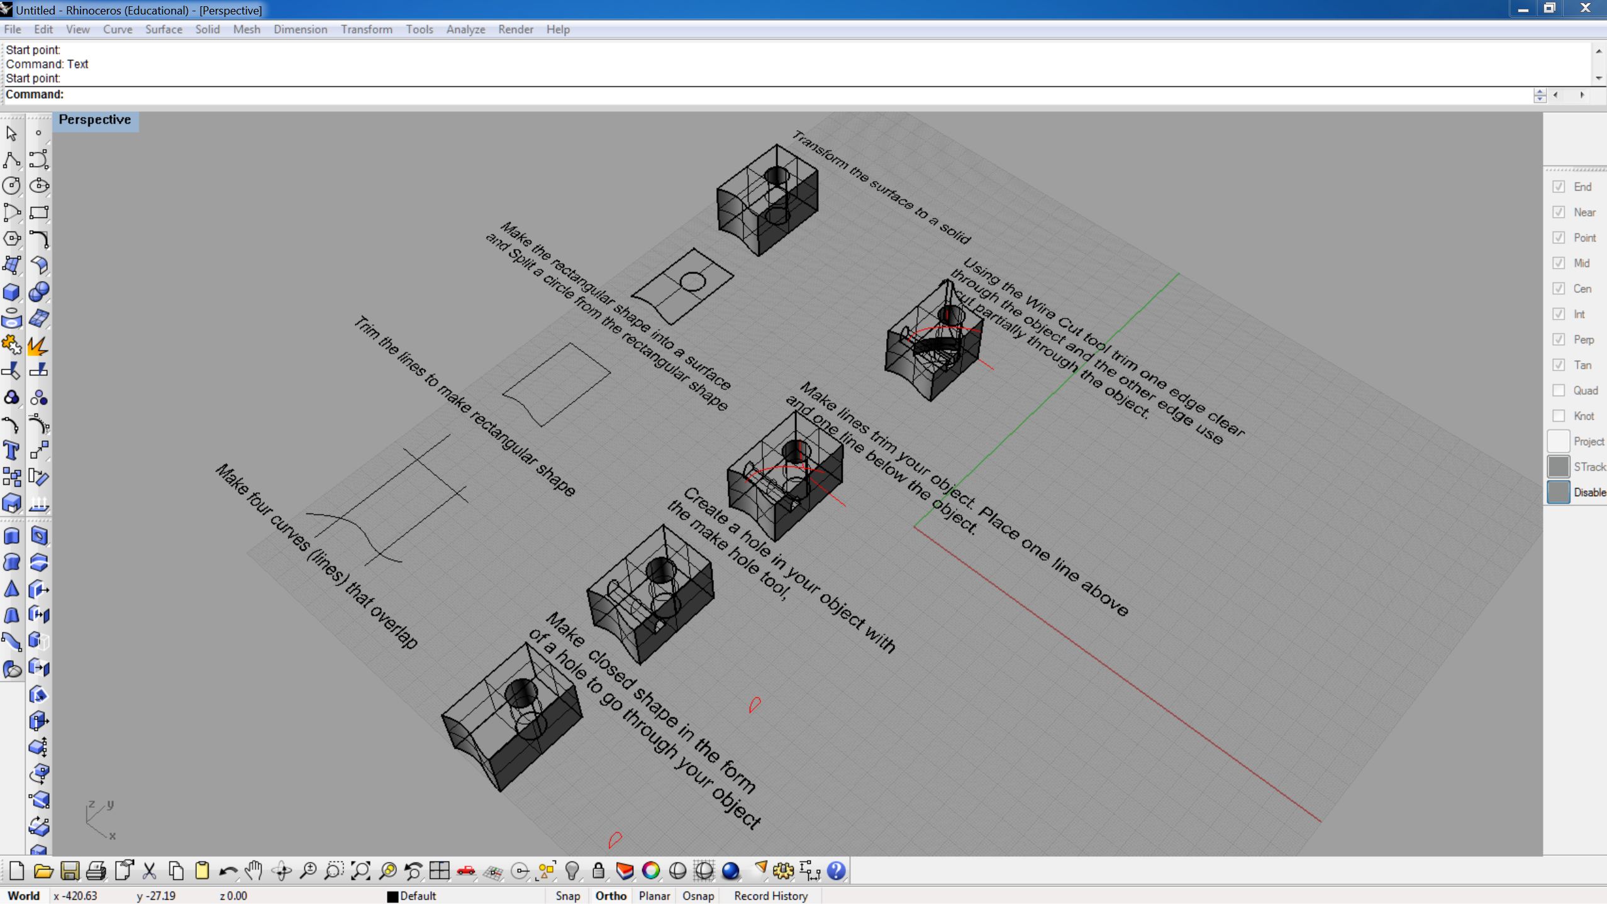Disable the Cen osnap checkbox

(1559, 289)
